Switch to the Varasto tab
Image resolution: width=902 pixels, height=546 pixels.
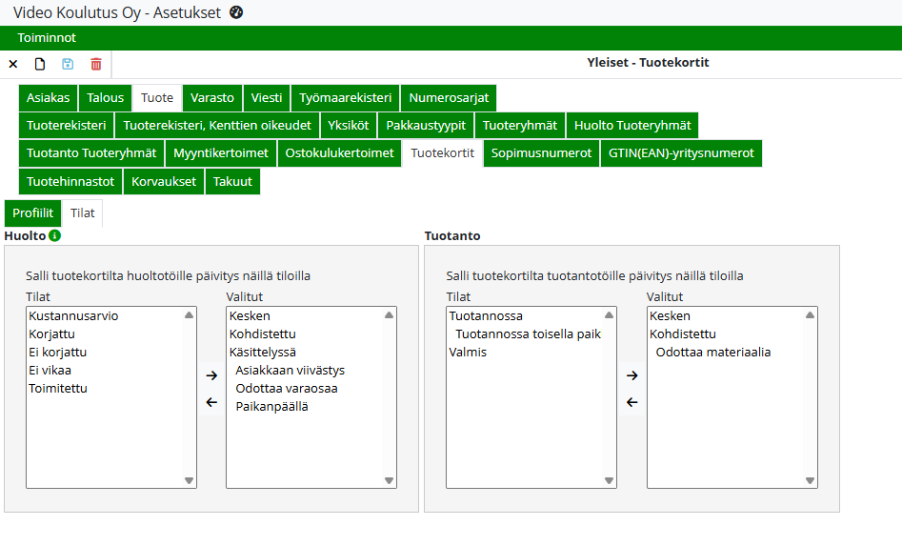pos(211,98)
